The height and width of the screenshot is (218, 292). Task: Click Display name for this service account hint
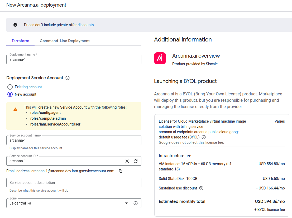tap(36, 148)
